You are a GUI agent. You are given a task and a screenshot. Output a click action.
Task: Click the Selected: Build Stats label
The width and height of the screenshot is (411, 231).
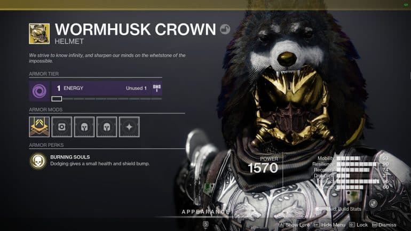pos(338,209)
